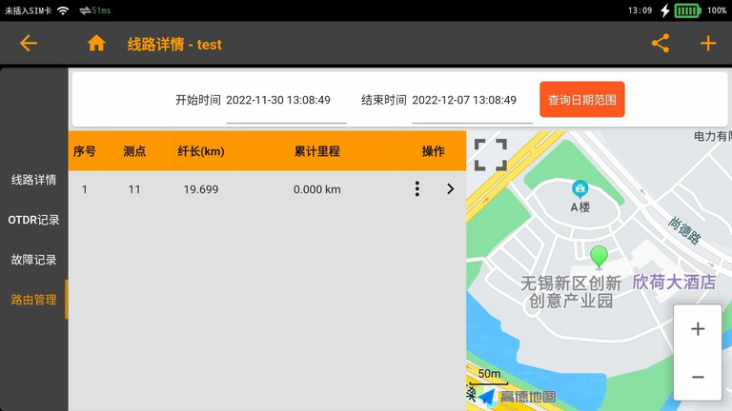Zoom in on the map
The image size is (732, 411).
[x=698, y=329]
